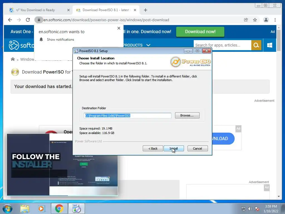This screenshot has height=214, width=285.
Task: Dismiss the notification permission popup
Action: [119, 28]
